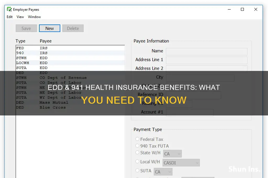Click the Address Line 2 field
The height and width of the screenshot is (178, 268).
pyautogui.click(x=207, y=69)
